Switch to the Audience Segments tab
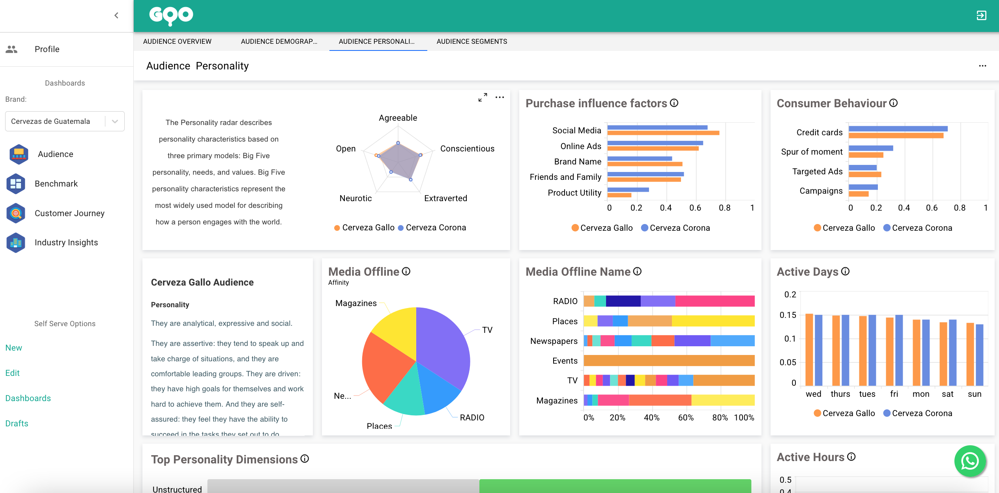999x493 pixels. (471, 41)
